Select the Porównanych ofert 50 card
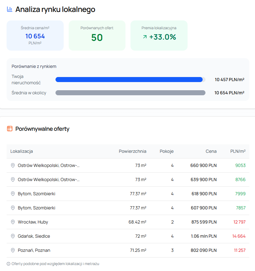 click(97, 36)
